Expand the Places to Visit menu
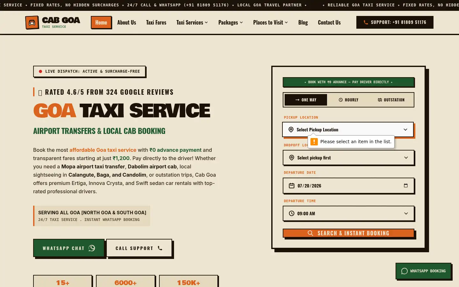 [271, 22]
